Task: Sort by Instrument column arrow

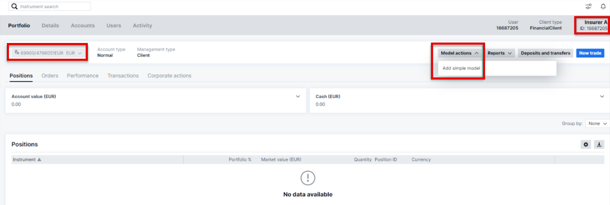Action: tap(39, 159)
